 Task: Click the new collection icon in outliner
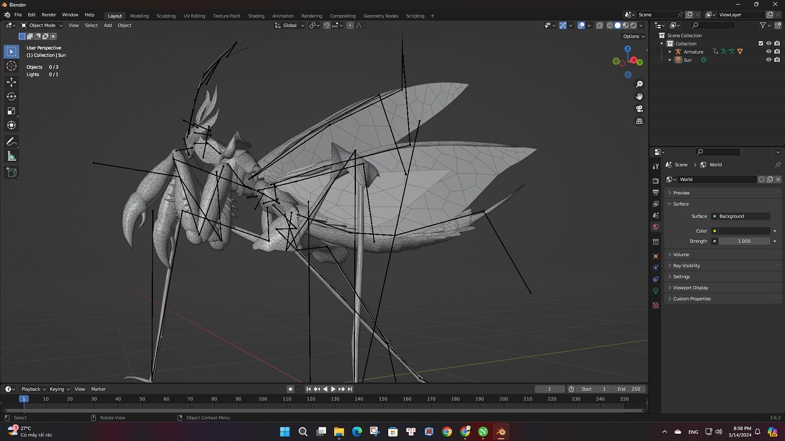[x=777, y=25]
